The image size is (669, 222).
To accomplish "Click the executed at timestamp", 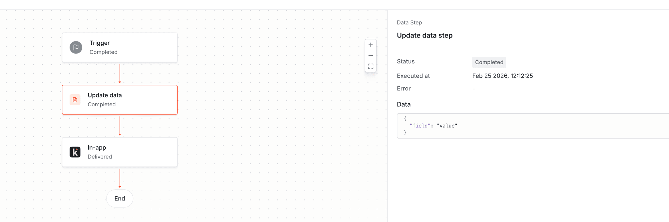I will coord(503,76).
